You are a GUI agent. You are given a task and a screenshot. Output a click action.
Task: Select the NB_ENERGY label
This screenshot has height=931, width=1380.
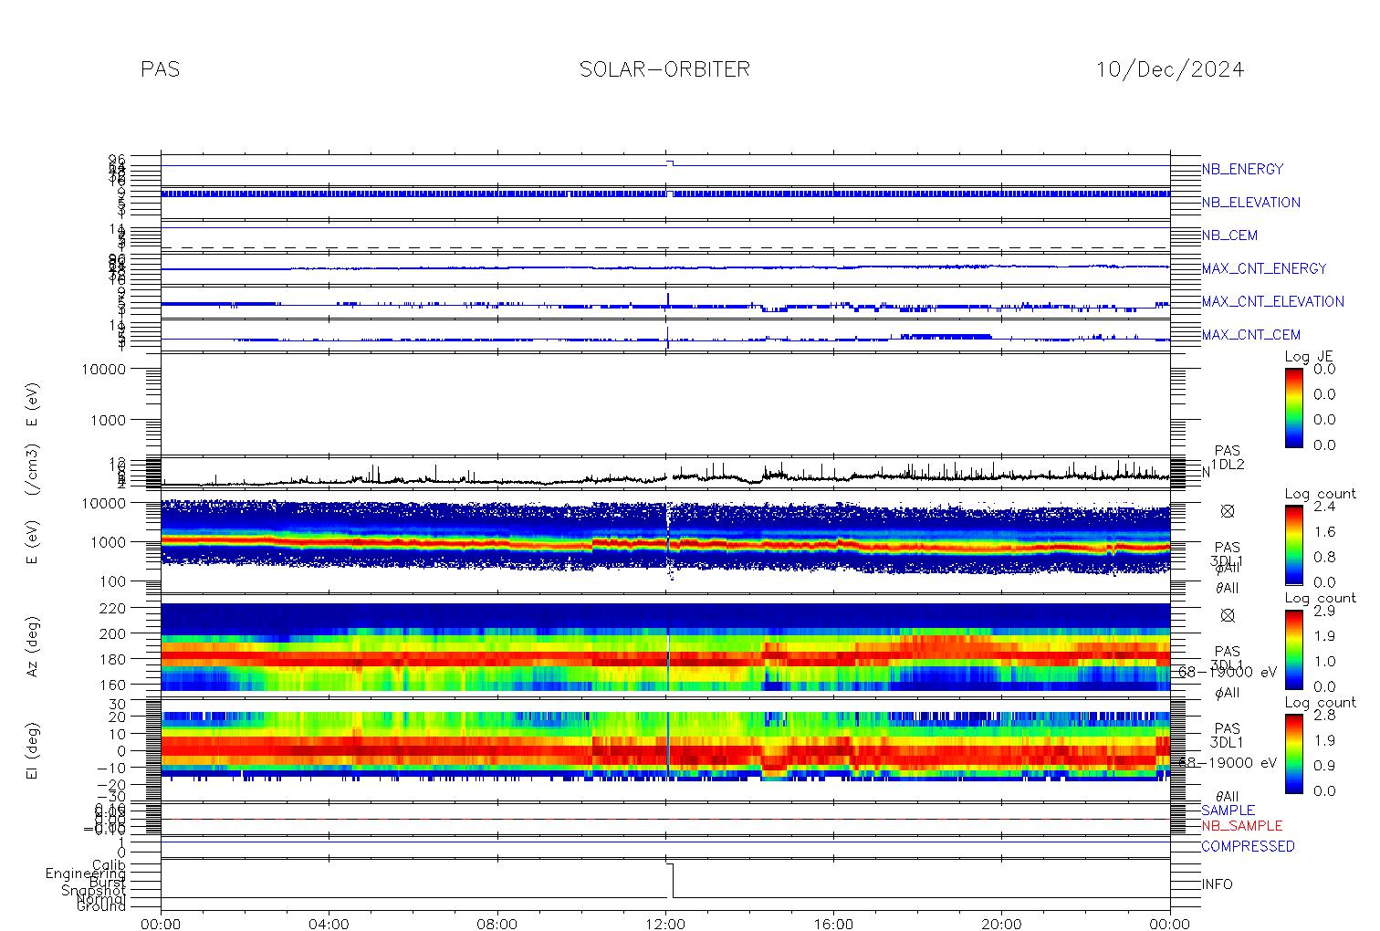1242,169
